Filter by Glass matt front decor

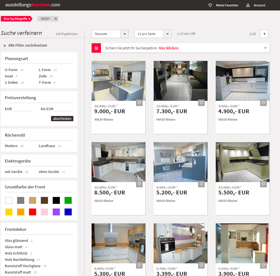point(14,247)
